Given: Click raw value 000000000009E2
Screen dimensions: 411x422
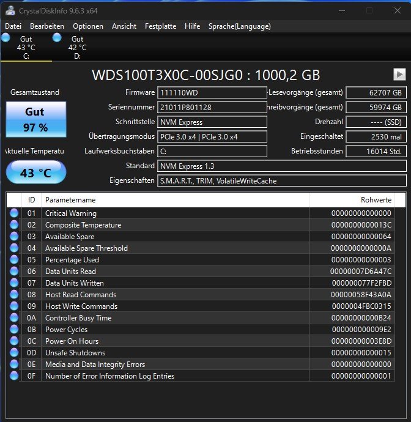Looking at the screenshot, I should [361, 330].
